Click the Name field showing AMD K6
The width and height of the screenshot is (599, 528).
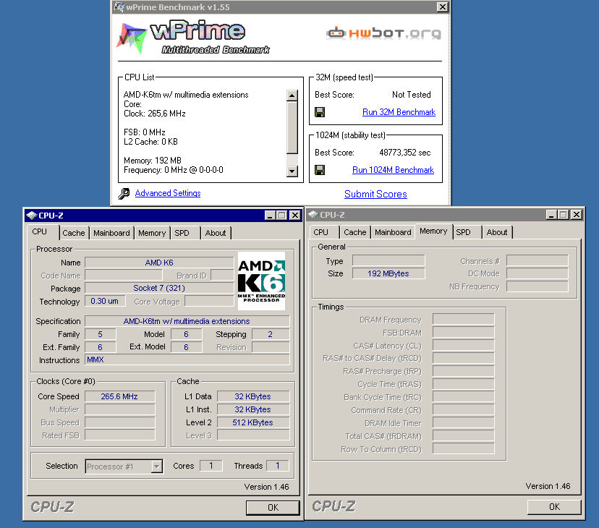tap(159, 263)
